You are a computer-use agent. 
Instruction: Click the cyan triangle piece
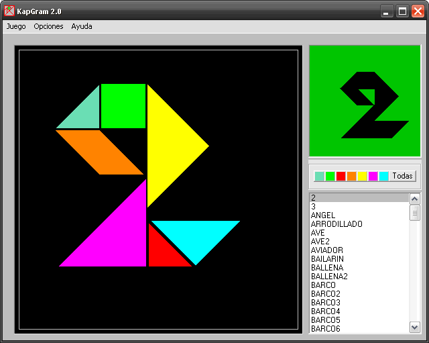(x=196, y=235)
